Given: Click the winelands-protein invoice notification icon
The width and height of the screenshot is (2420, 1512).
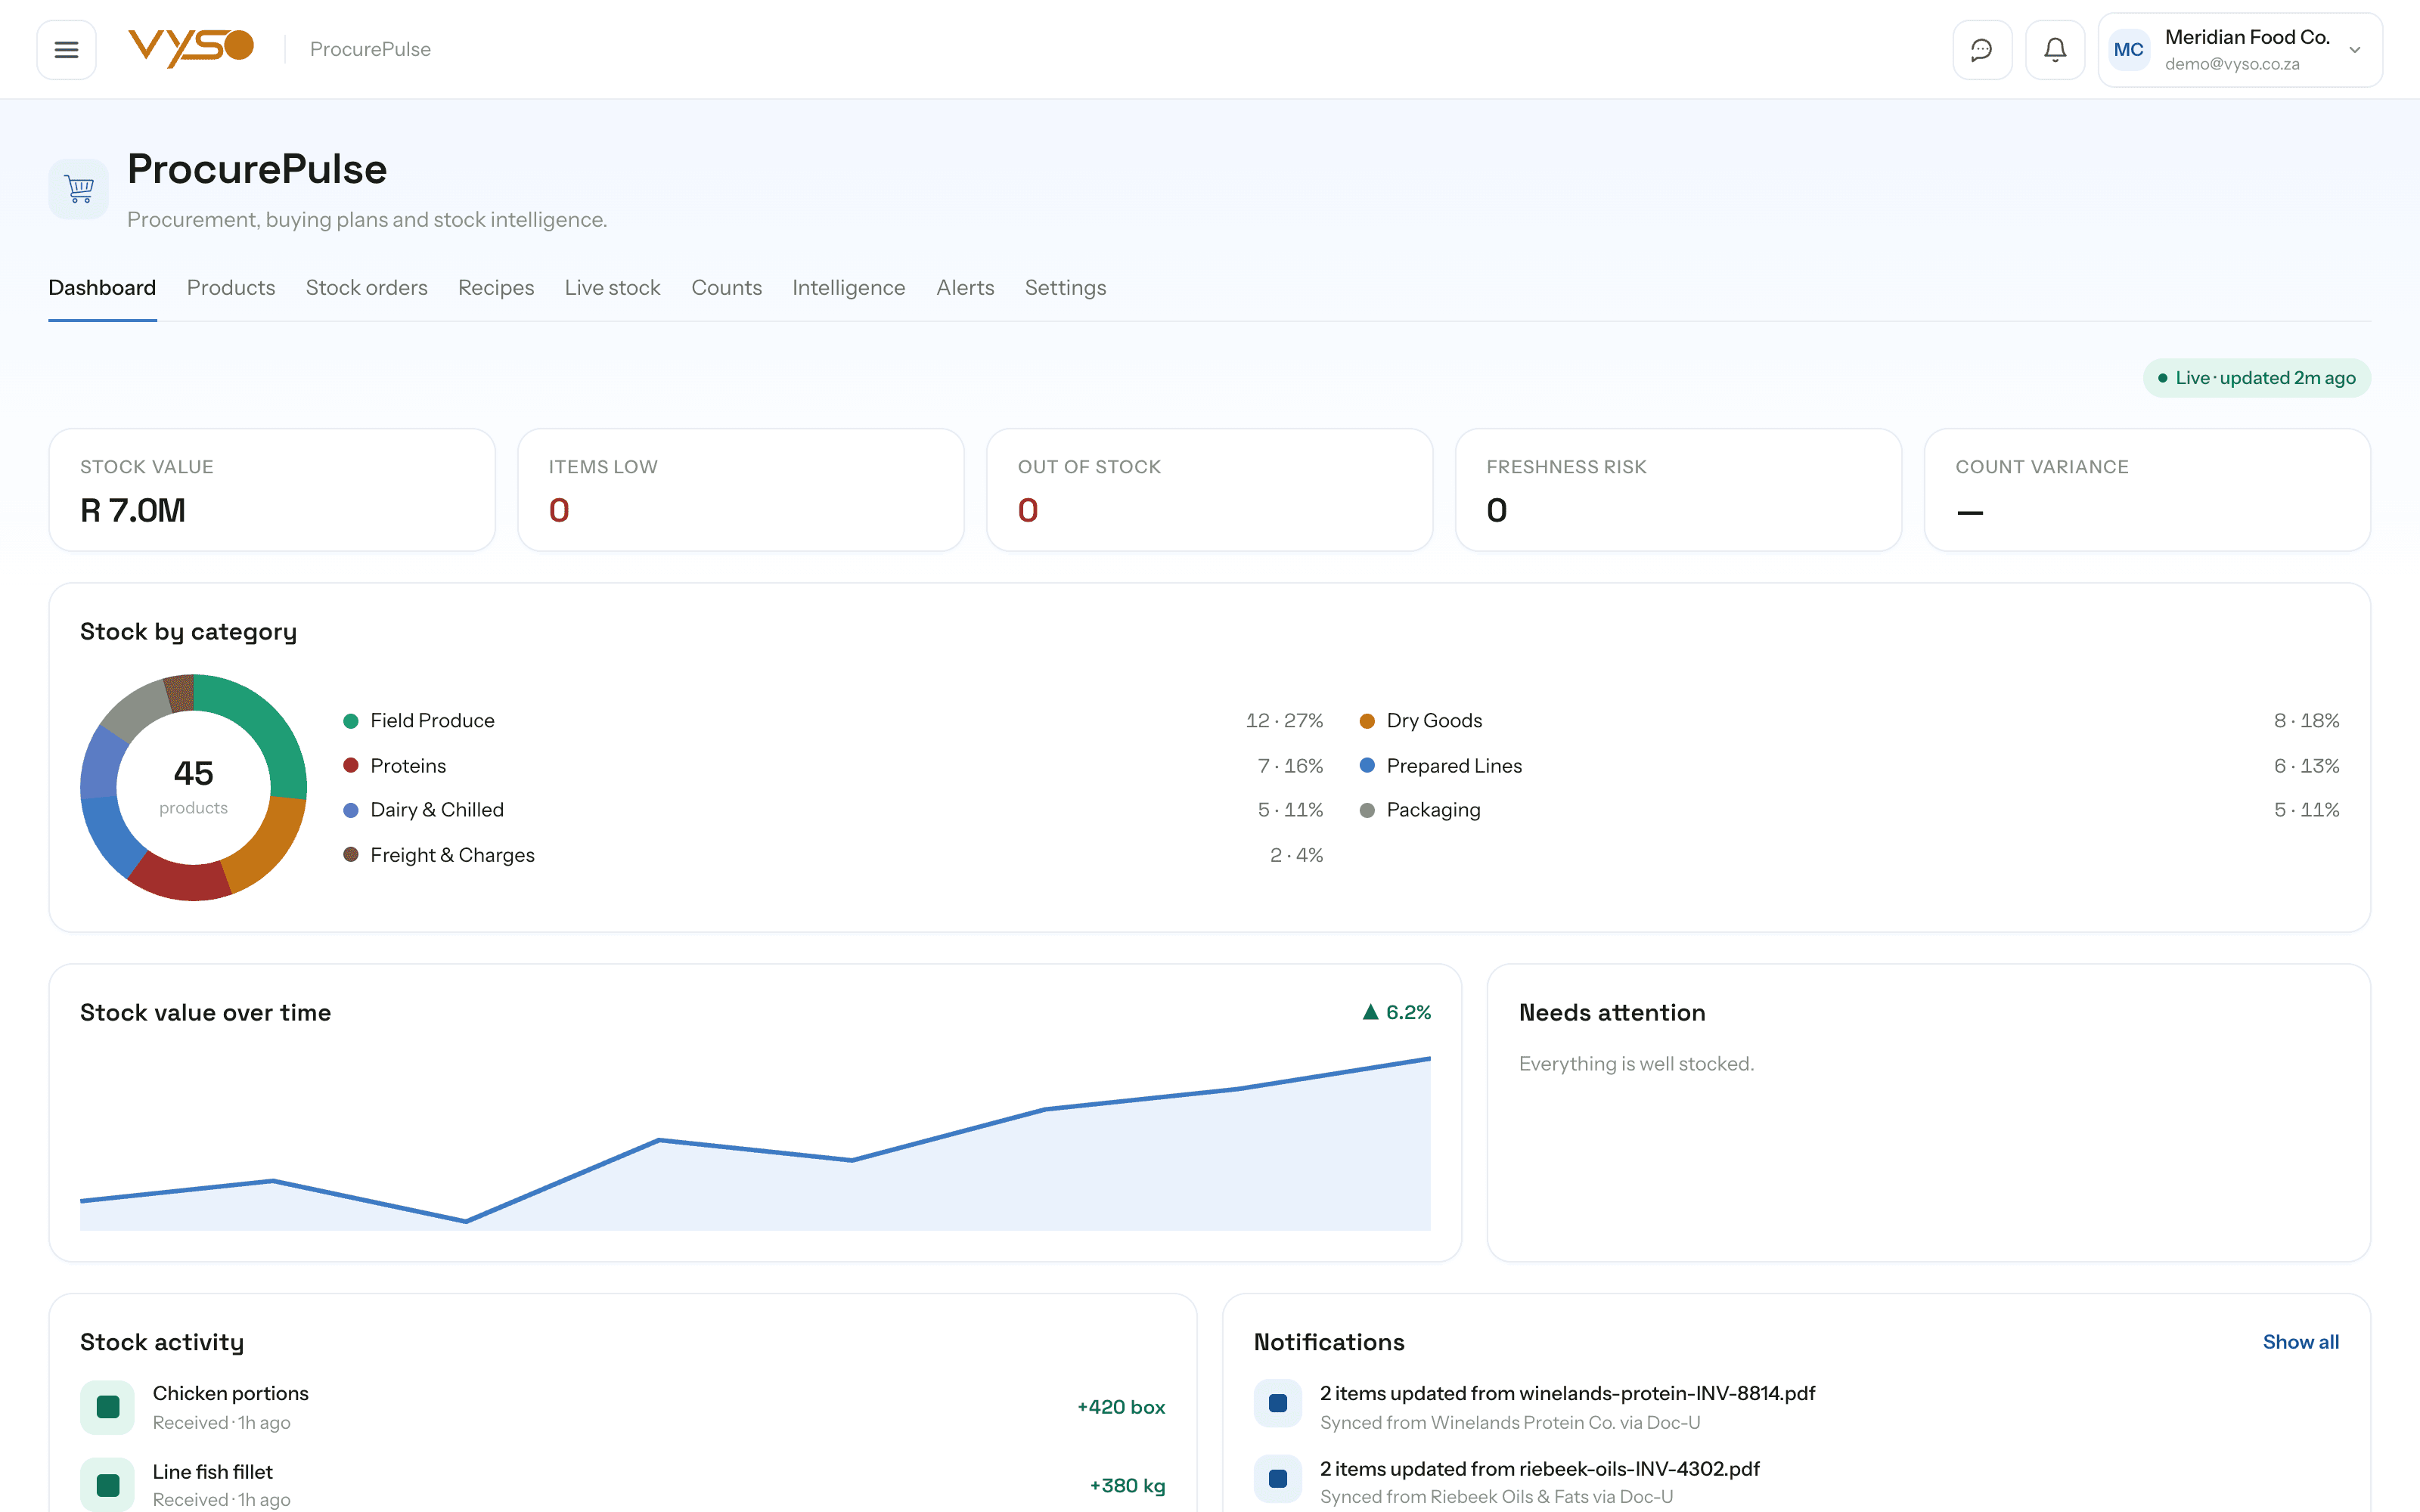Looking at the screenshot, I should point(1277,1403).
